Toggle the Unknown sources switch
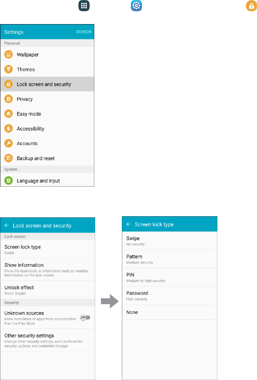 pos(85,317)
